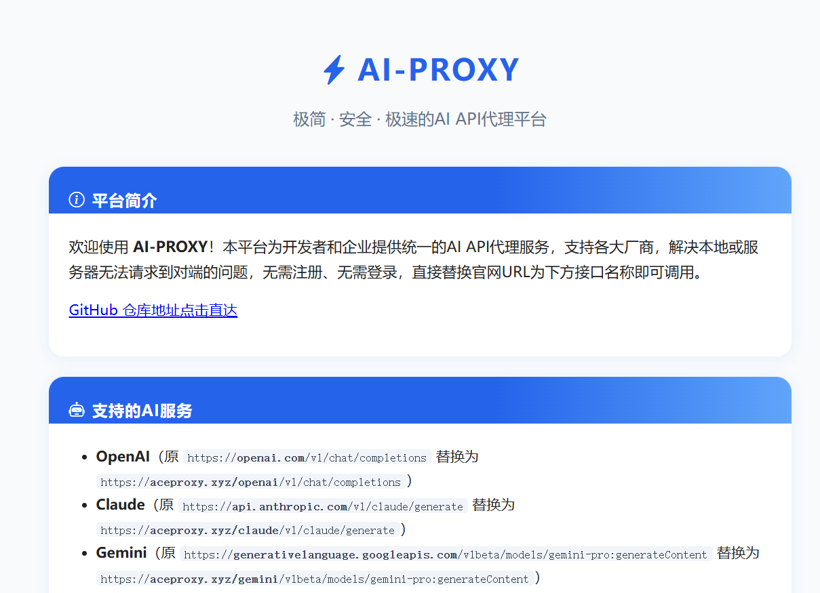Click the Gemini list item label
Screen dimensions: 820x593
pyautogui.click(x=121, y=553)
